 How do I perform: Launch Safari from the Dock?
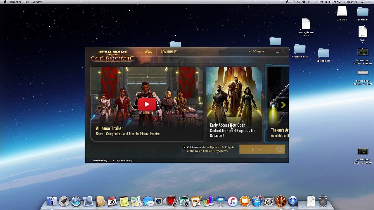pos(76,201)
